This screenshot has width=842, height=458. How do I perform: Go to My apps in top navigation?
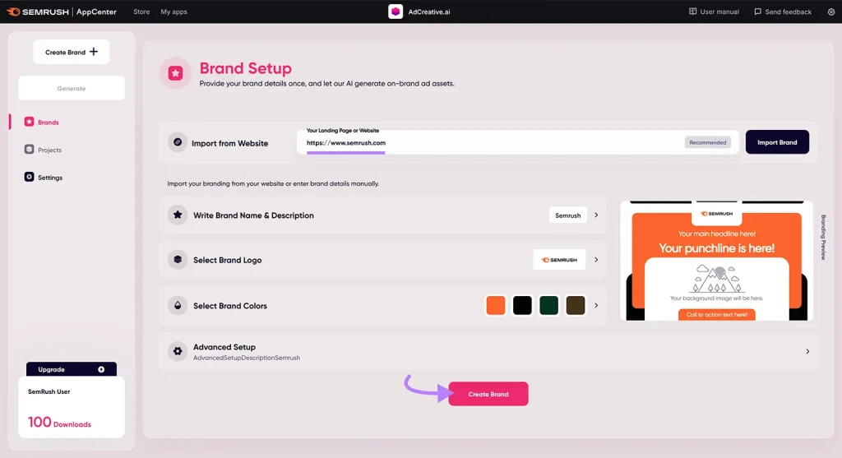point(173,12)
